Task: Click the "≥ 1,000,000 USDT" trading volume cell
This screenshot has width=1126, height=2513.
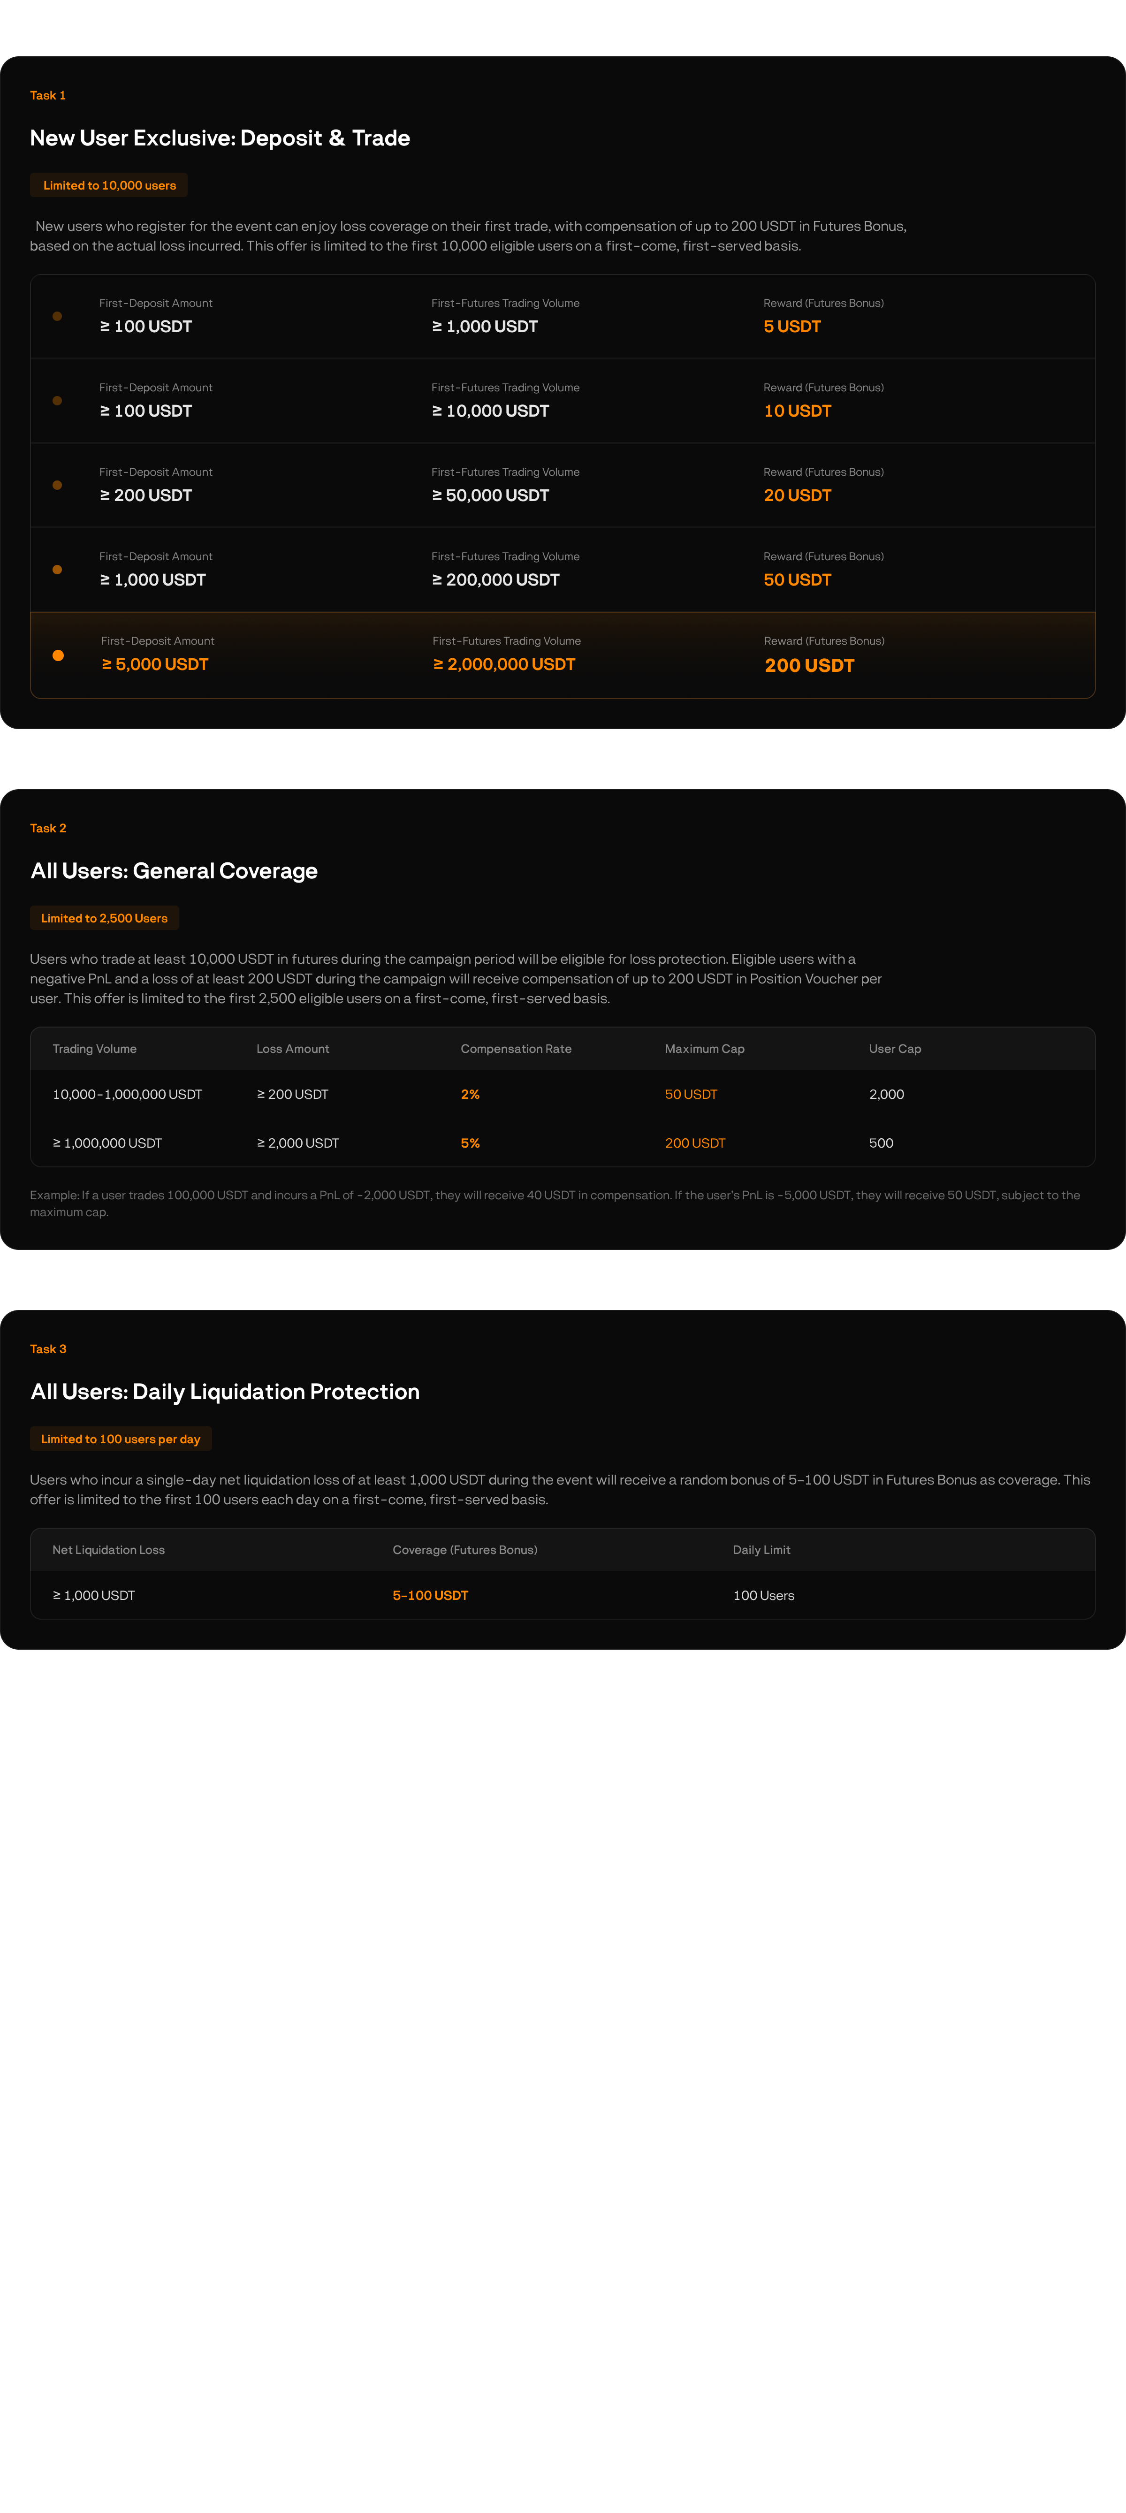Action: [x=107, y=1143]
